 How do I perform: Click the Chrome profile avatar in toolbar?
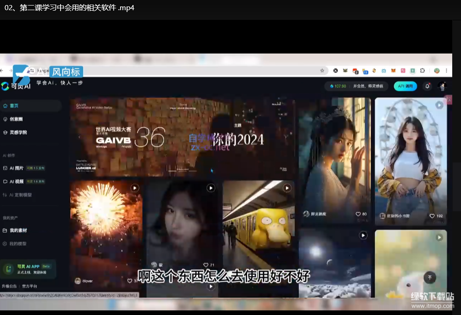437,71
